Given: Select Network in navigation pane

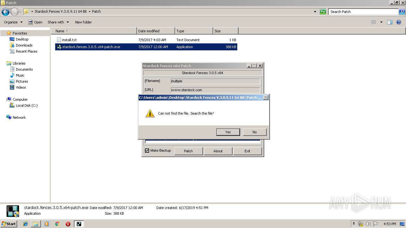Looking at the screenshot, I should 19,117.
